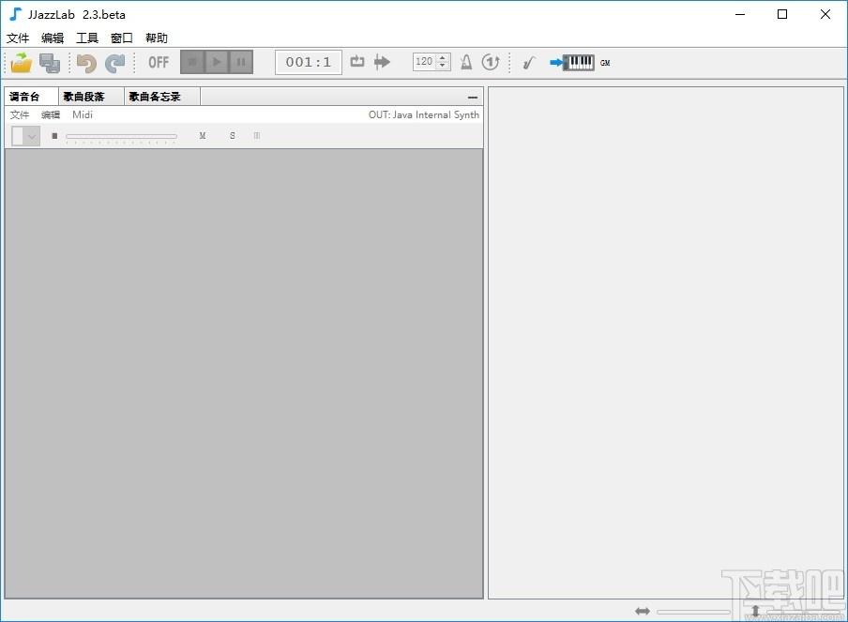This screenshot has width=848, height=622.
Task: Increase tempo with the up arrow
Action: click(443, 57)
